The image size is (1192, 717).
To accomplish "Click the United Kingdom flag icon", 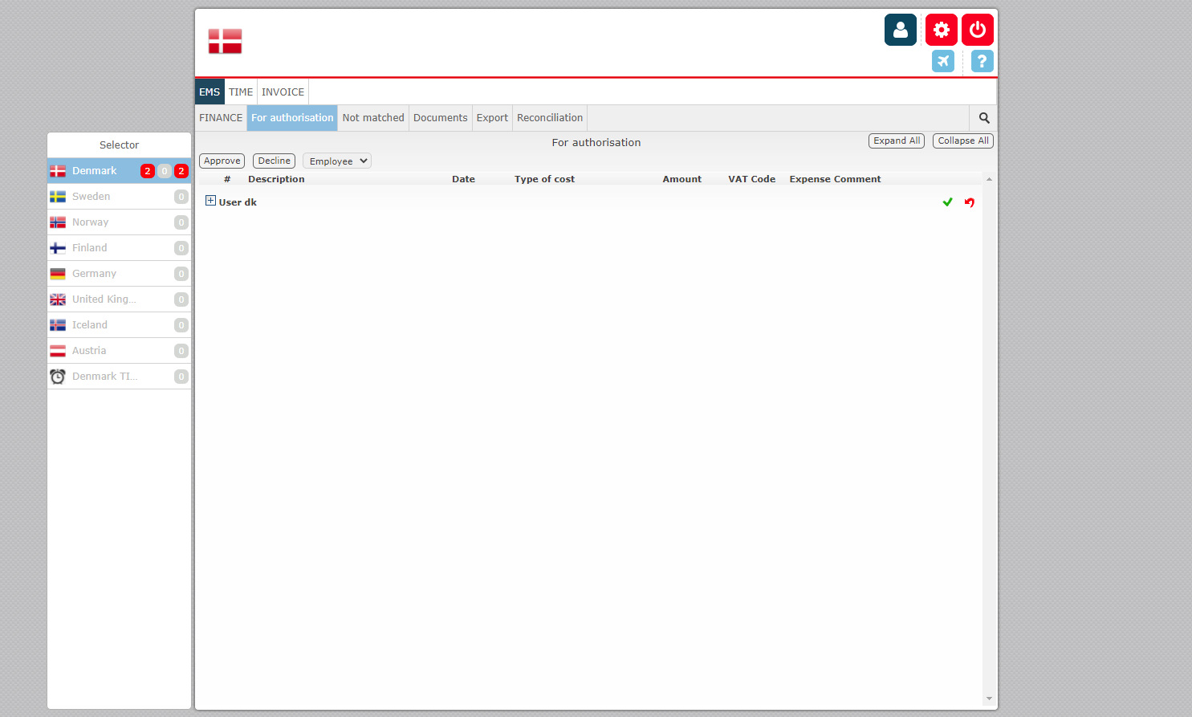I will 58,299.
